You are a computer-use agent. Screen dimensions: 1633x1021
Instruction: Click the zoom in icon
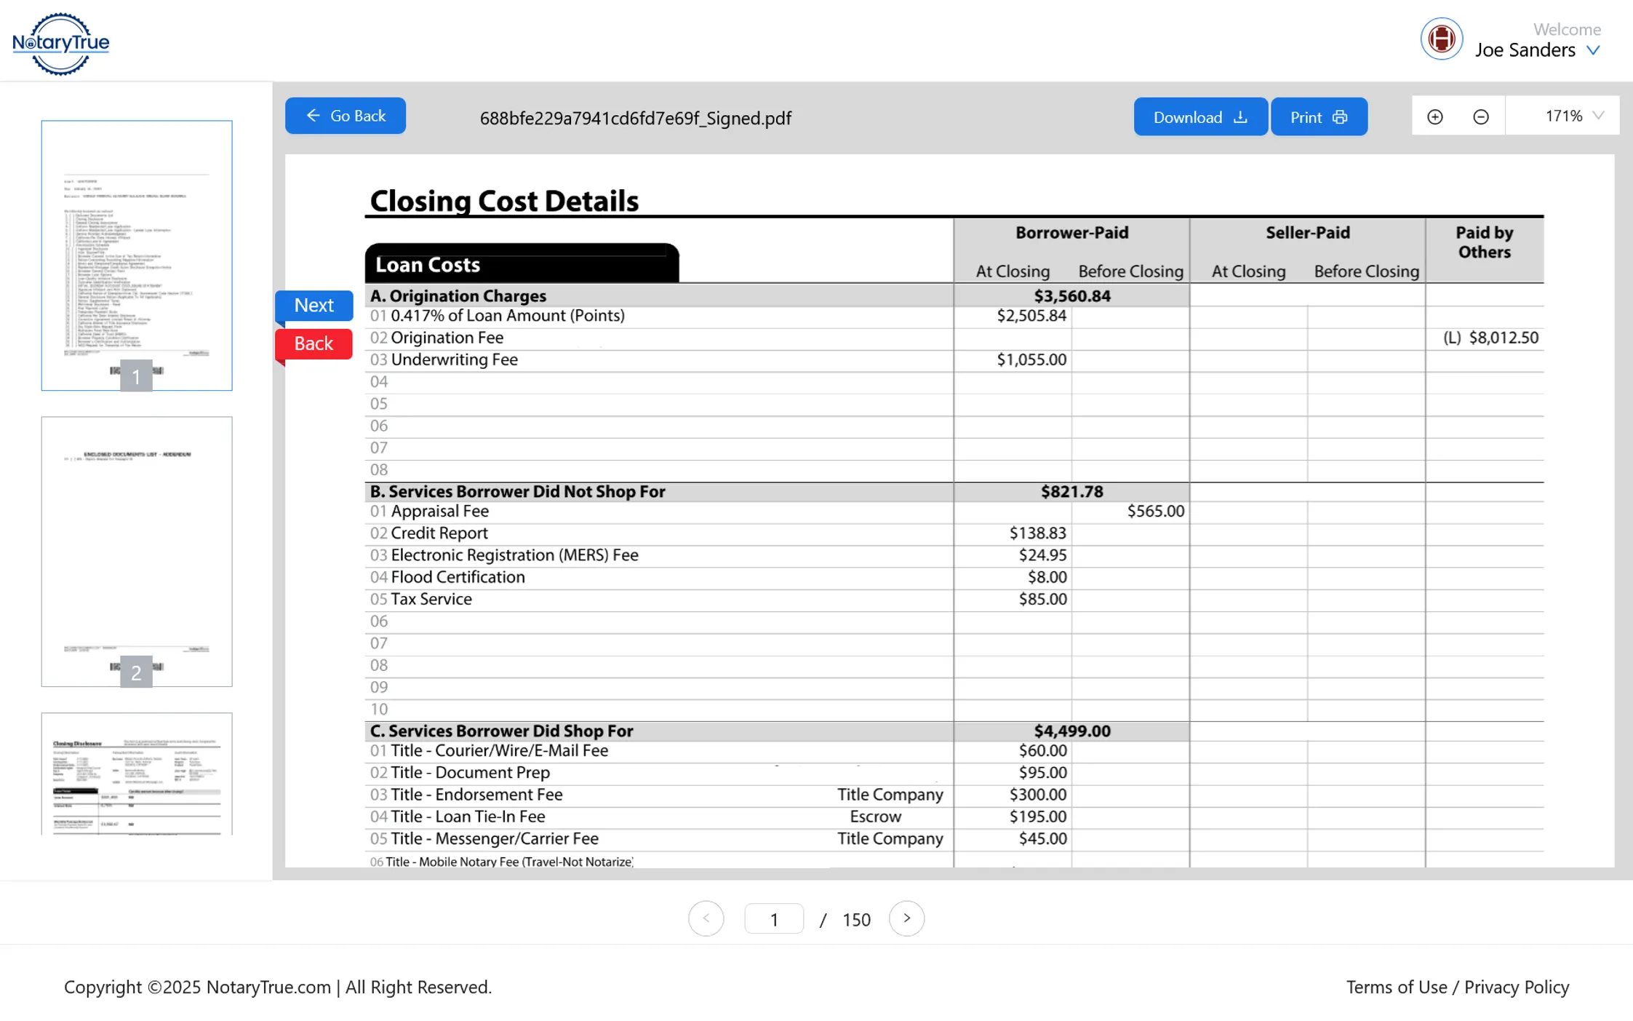pyautogui.click(x=1436, y=116)
